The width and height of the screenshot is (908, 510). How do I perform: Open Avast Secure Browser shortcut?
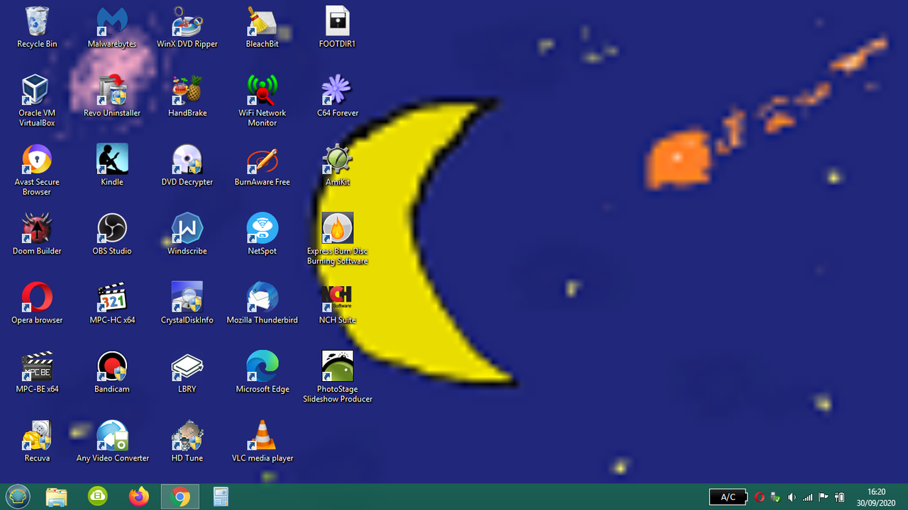[x=37, y=159]
